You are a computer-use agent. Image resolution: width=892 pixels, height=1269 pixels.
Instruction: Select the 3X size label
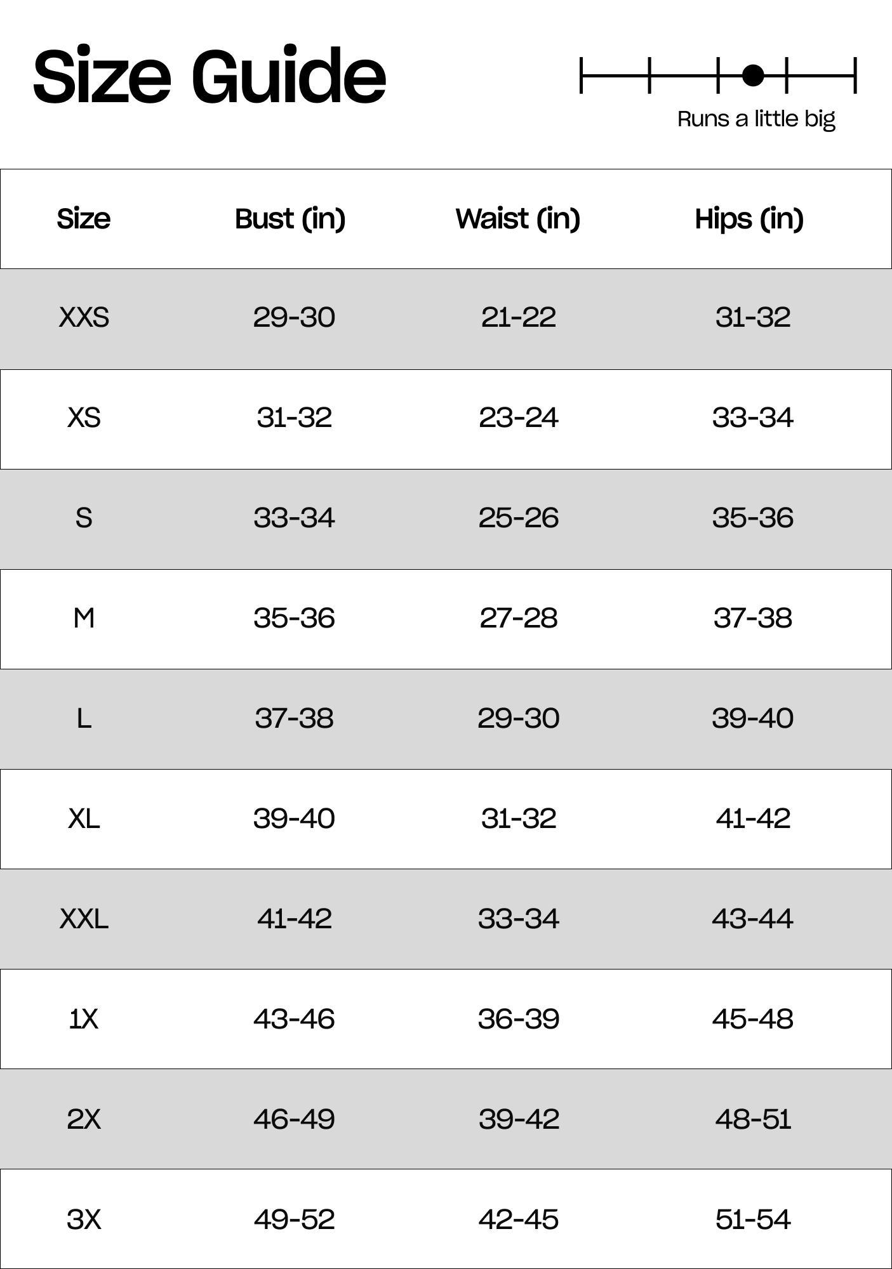84,1220
